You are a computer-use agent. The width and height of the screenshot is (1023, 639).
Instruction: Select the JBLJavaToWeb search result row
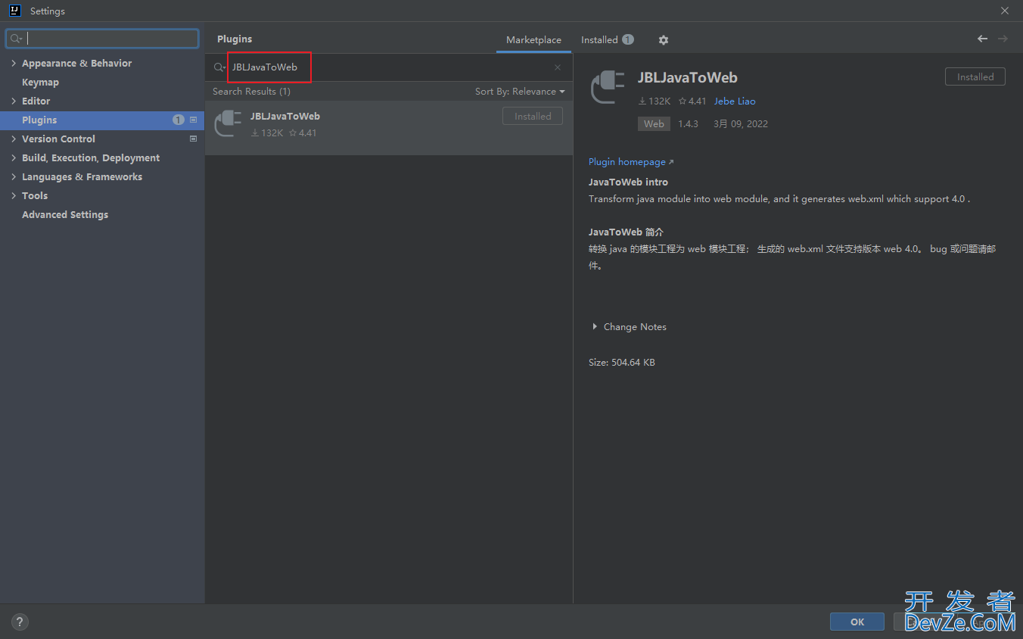(x=389, y=128)
